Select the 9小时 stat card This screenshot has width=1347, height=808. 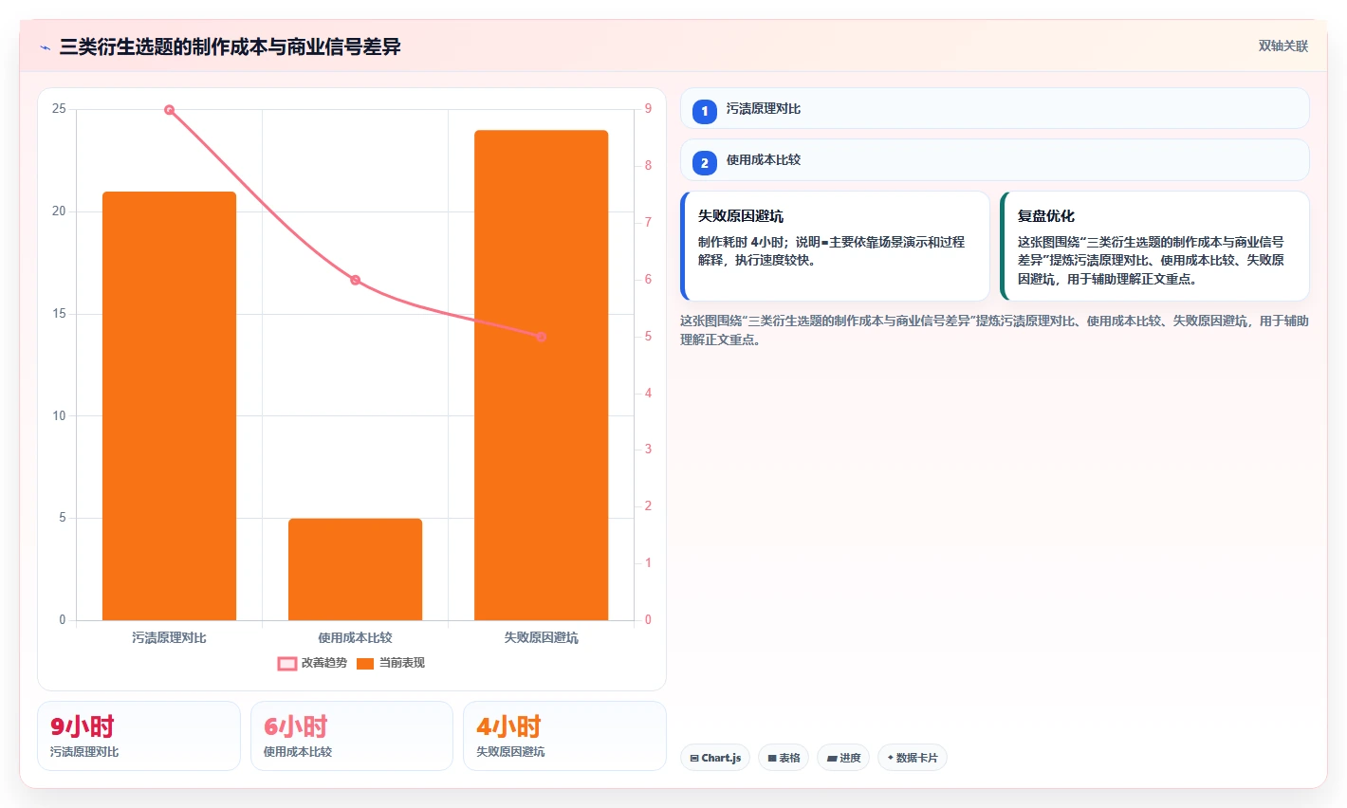pyautogui.click(x=138, y=736)
